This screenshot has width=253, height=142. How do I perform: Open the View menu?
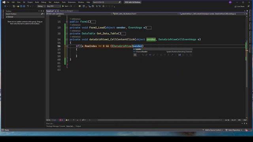[19, 2]
